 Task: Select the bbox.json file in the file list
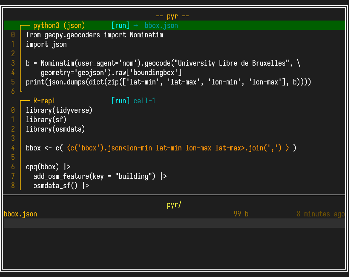point(21,214)
